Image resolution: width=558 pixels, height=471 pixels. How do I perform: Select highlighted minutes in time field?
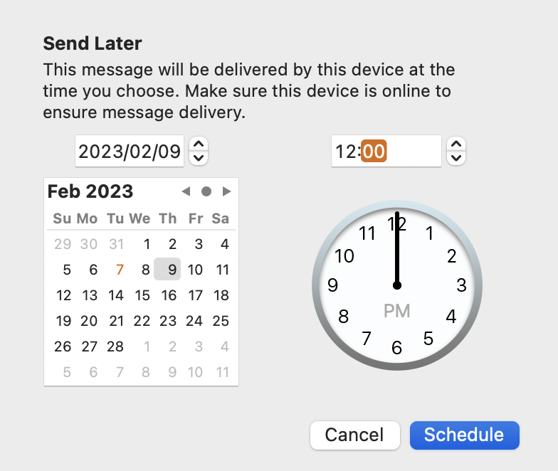tap(374, 151)
